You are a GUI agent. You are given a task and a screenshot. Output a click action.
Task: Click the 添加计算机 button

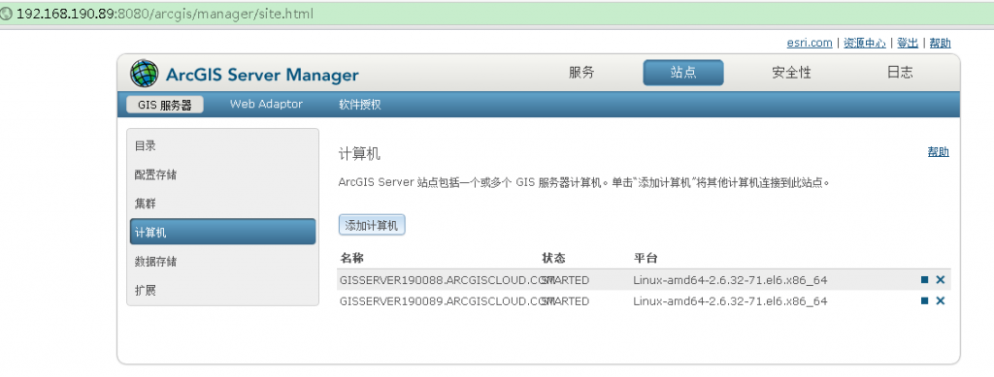pos(372,225)
